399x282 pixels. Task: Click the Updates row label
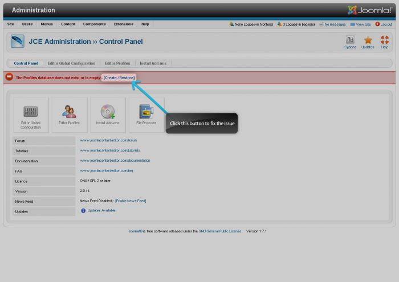click(x=22, y=212)
